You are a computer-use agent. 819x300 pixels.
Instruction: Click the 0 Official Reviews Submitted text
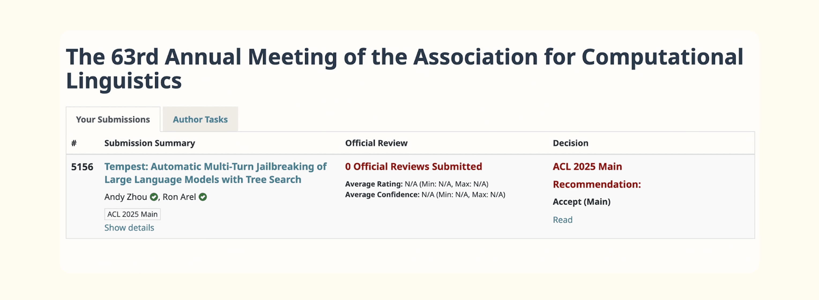(x=413, y=167)
